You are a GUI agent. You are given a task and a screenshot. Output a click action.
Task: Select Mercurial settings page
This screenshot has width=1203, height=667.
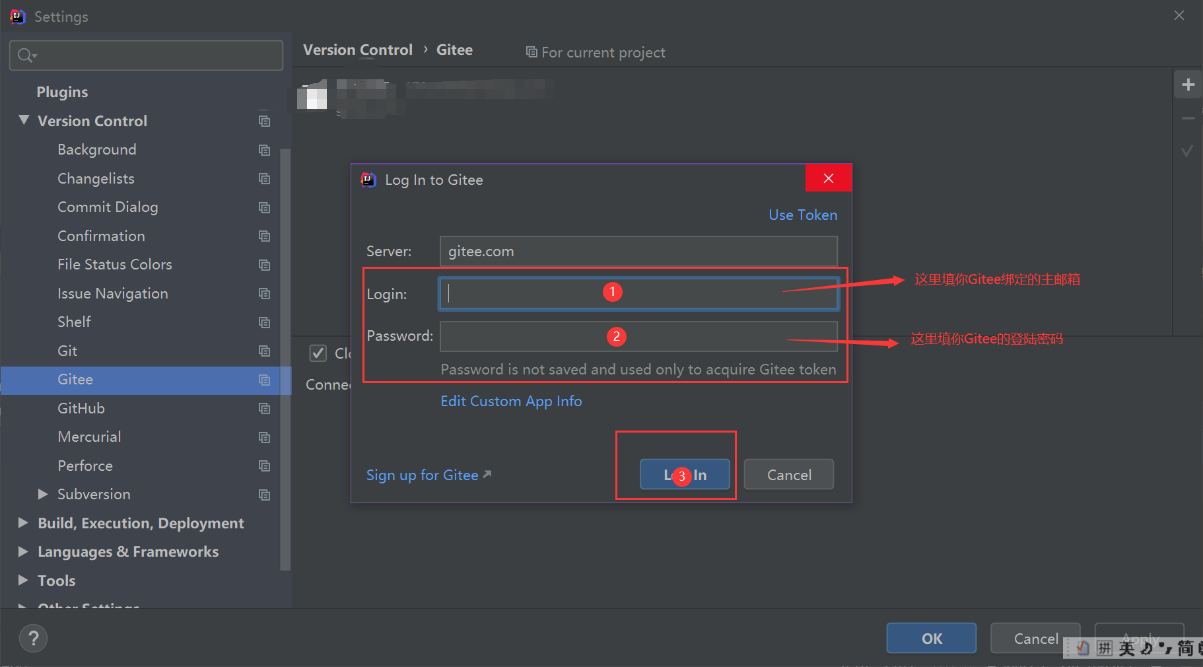coord(89,437)
